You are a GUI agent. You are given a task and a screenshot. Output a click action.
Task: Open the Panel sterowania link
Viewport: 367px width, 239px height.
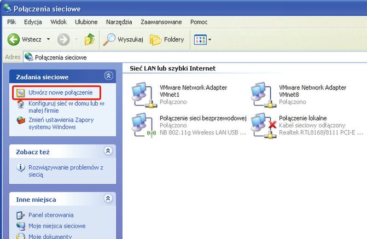pos(51,215)
